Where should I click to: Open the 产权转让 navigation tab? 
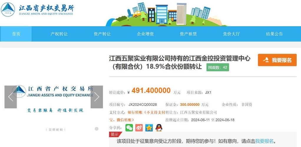[x=59, y=34]
